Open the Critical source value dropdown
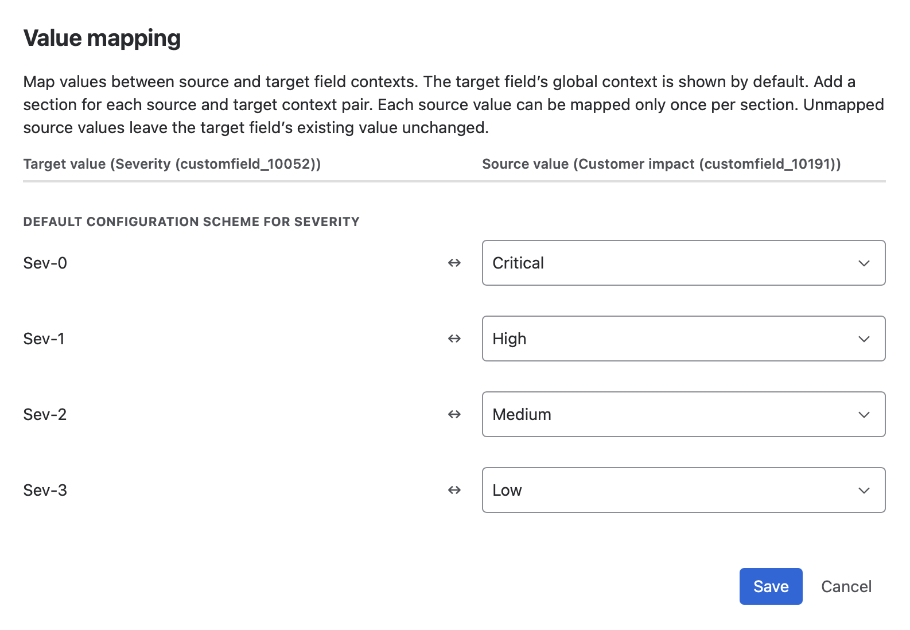 tap(683, 263)
